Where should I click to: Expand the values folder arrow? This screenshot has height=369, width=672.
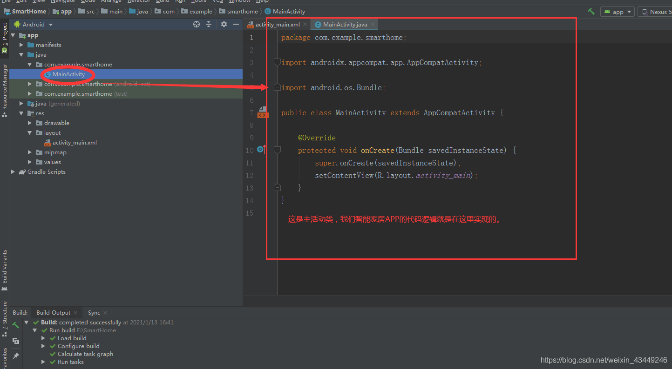pos(30,162)
